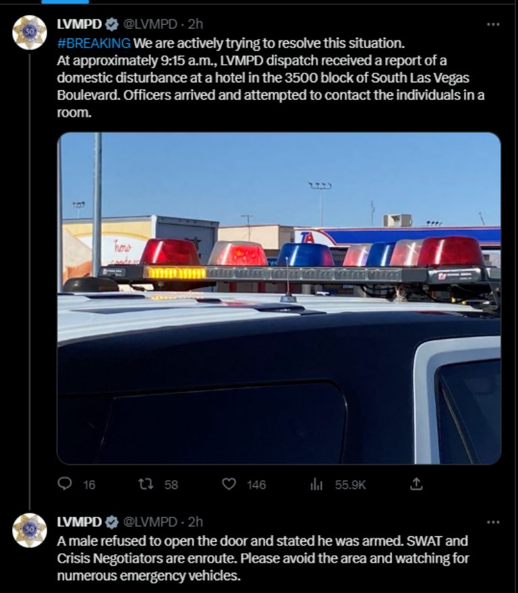Click the share icon on first tweet

[416, 484]
